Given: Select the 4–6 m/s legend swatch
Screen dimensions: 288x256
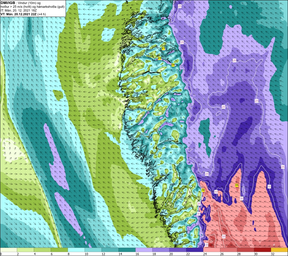Looking at the screenshot, I should pos(42,250).
